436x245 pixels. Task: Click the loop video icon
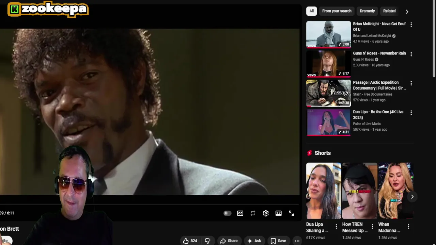pyautogui.click(x=253, y=213)
